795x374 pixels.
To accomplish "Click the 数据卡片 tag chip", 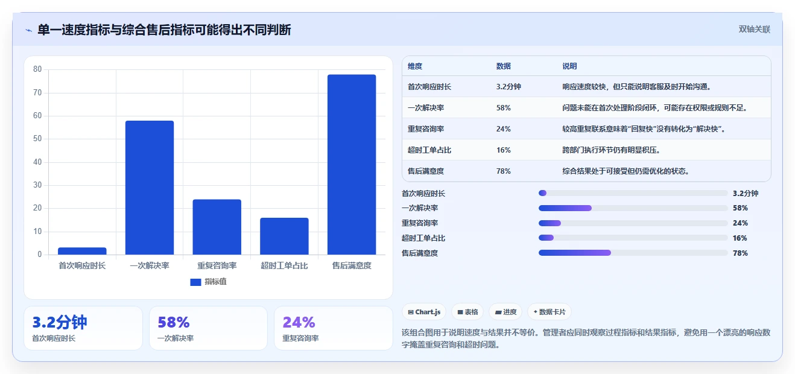I will click(550, 312).
